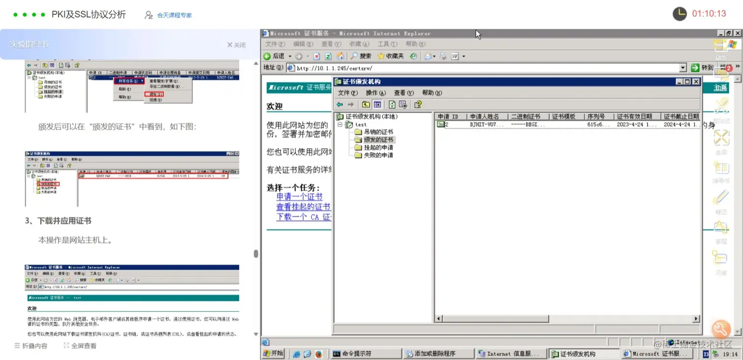Click the IE Home icon
Image resolution: width=743 pixels, height=360 pixels.
pyautogui.click(x=340, y=56)
